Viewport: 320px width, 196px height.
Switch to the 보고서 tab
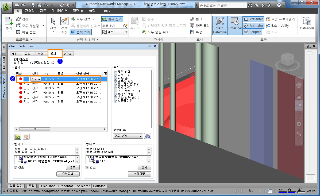(x=68, y=54)
